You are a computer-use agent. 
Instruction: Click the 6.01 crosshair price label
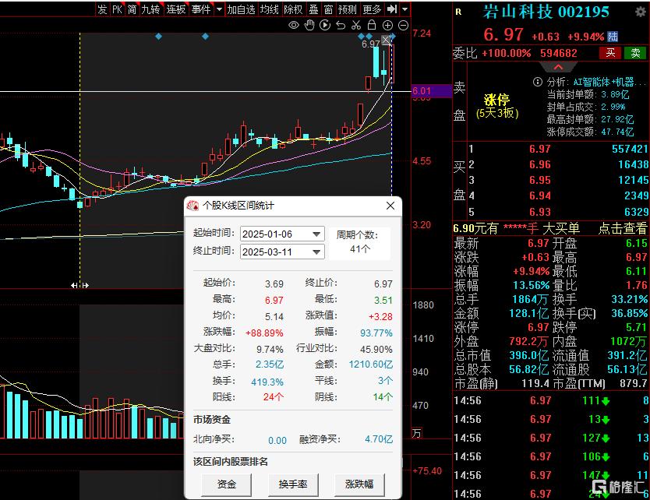tap(431, 90)
